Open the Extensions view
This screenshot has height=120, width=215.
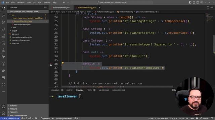[x=3, y=36]
